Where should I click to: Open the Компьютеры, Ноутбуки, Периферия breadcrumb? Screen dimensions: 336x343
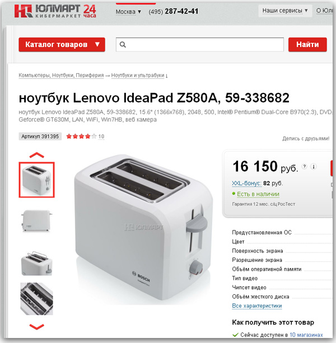pos(61,75)
